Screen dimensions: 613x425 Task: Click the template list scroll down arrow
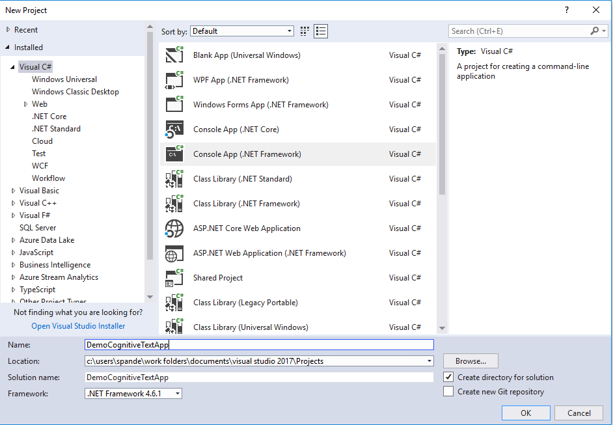pyautogui.click(x=442, y=329)
